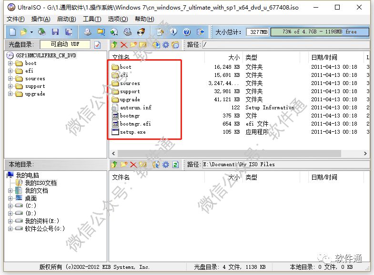This screenshot has height=275, width=374.
Task: Click Rename icon in local pane toolbar
Action: (x=143, y=165)
